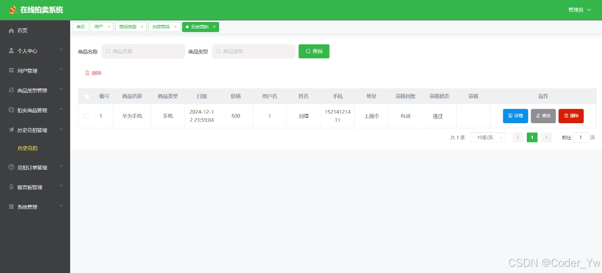Click the green 查询 search button
Viewport: 602px width, 273px height.
point(314,51)
